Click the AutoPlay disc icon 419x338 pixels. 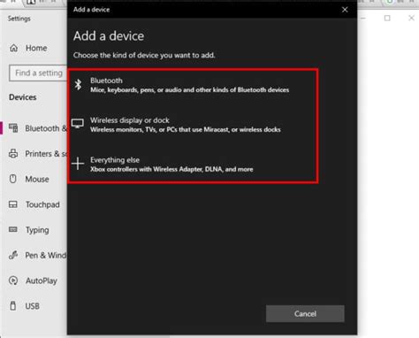(x=13, y=280)
